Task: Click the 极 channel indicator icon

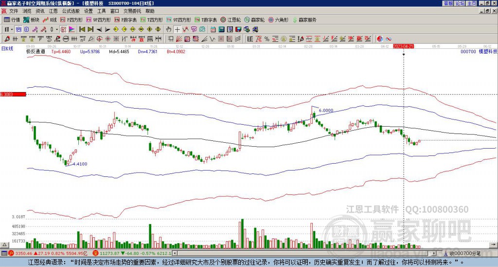Action: coord(63,30)
